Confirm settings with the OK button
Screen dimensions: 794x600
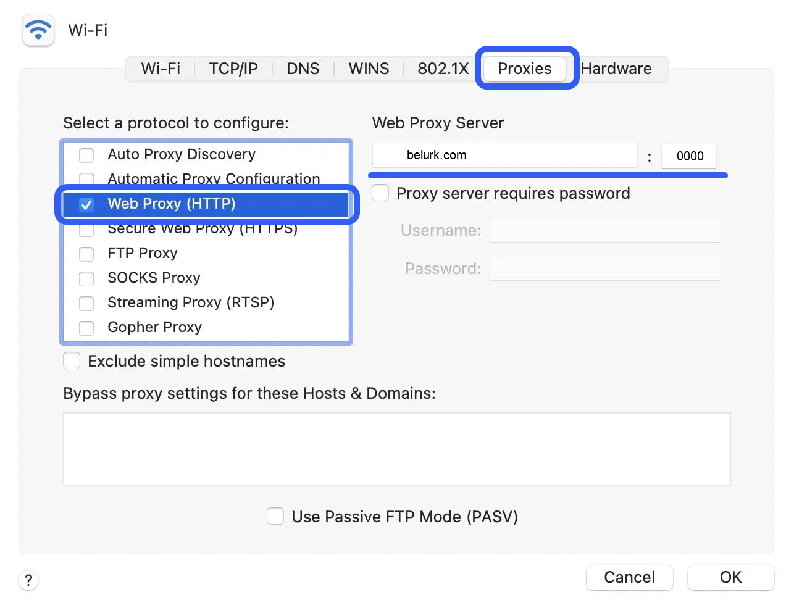point(730,577)
